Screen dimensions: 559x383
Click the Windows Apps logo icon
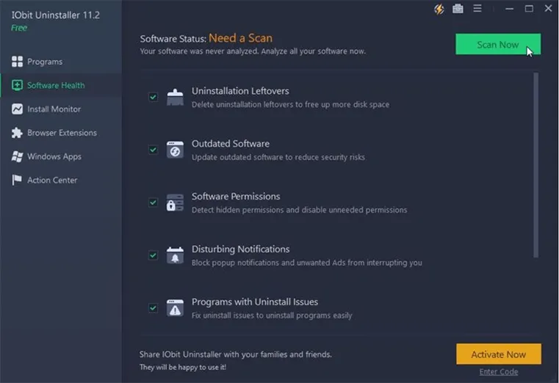17,156
